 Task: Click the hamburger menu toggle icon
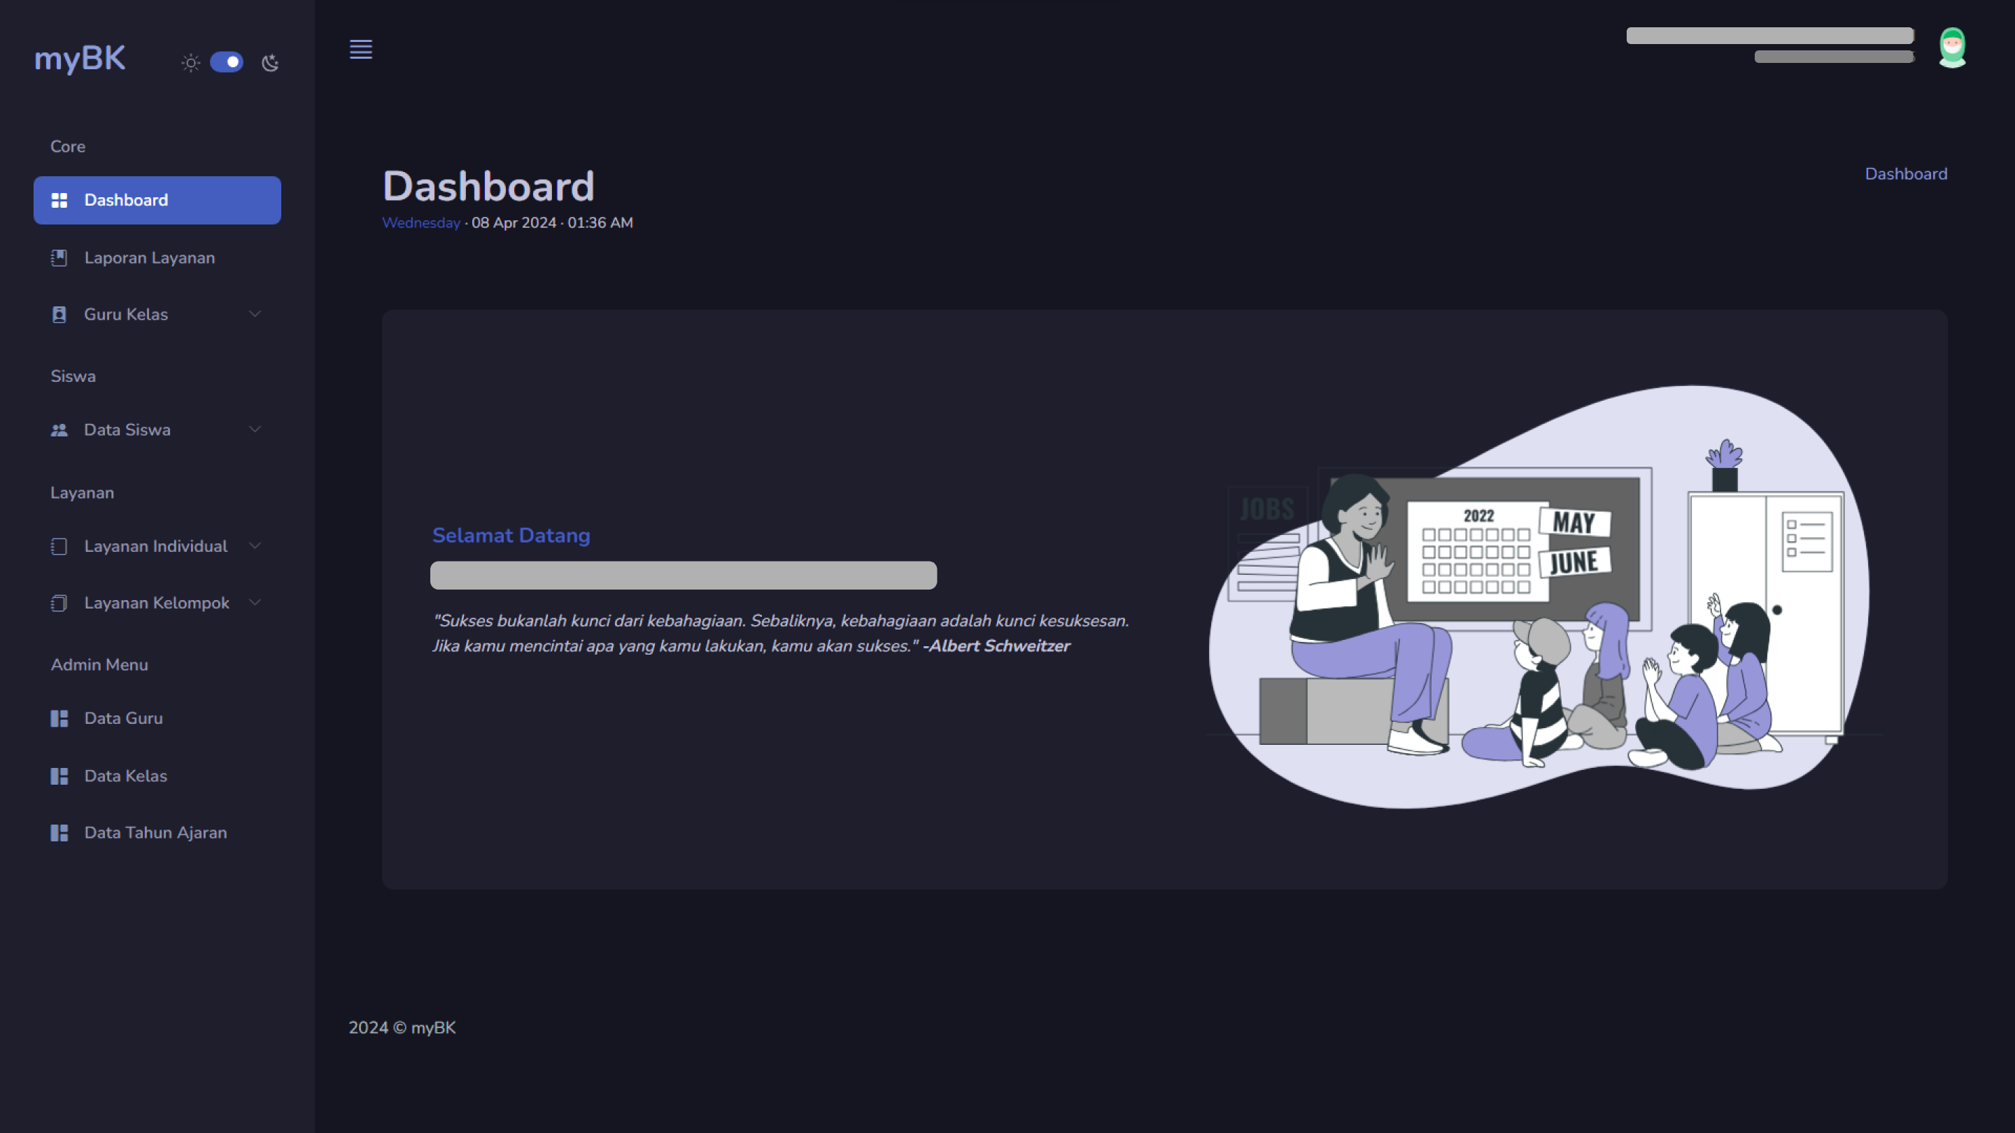coord(360,48)
